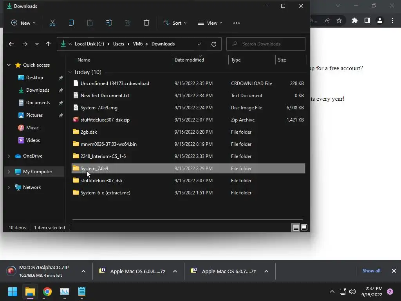The height and width of the screenshot is (301, 401).
Task: Open Chrome profile avatar icon
Action: click(x=380, y=20)
